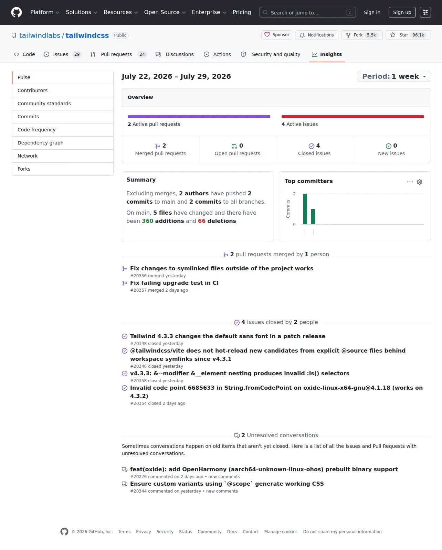Open the Open pull requests count
Screen dimensions: 442x550
tap(238, 149)
